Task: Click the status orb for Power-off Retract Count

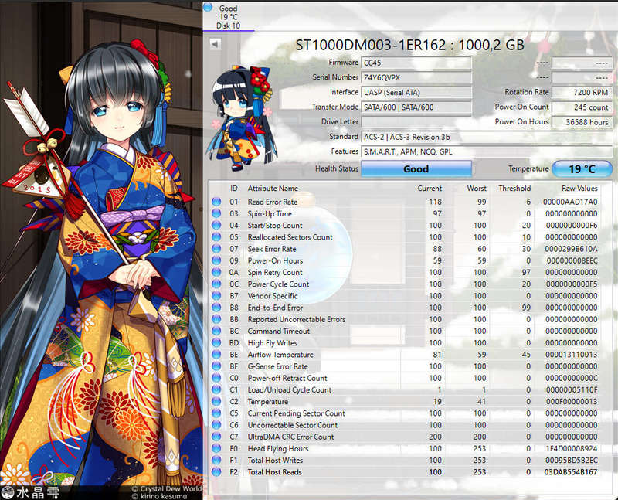Action: point(216,378)
